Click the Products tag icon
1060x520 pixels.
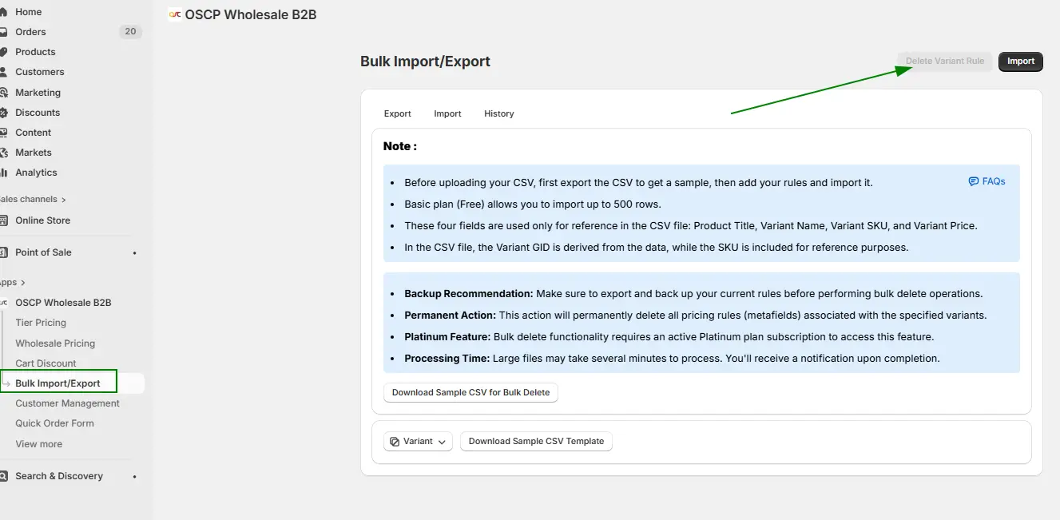point(4,52)
